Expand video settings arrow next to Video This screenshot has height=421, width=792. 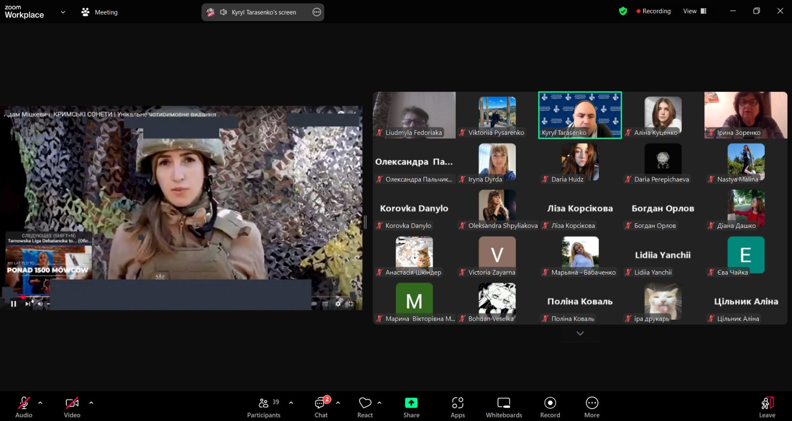[91, 403]
